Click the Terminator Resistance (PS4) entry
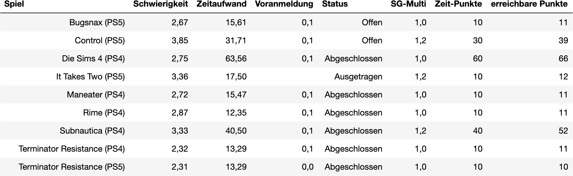Screen dimensions: 573x176 point(71,149)
